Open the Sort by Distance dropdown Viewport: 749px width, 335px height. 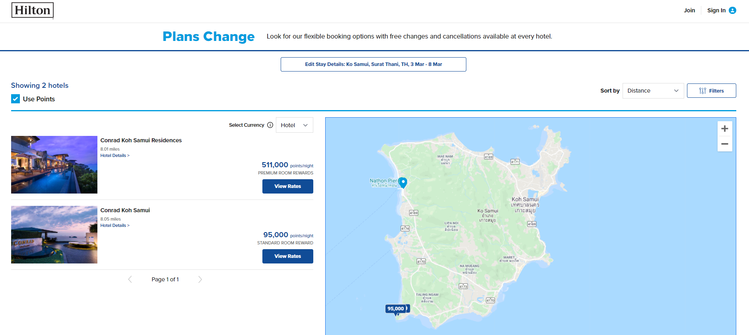[x=653, y=91]
